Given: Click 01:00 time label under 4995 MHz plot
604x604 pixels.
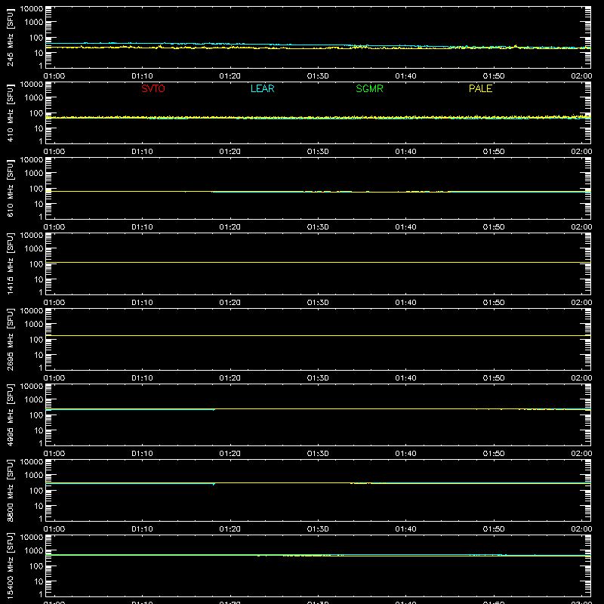Looking at the screenshot, I should 54,454.
